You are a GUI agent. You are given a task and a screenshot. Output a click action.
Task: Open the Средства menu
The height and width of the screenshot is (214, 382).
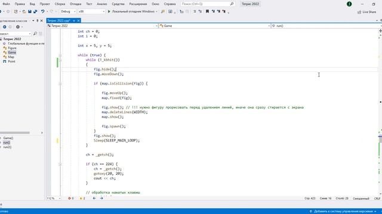tap(118, 4)
